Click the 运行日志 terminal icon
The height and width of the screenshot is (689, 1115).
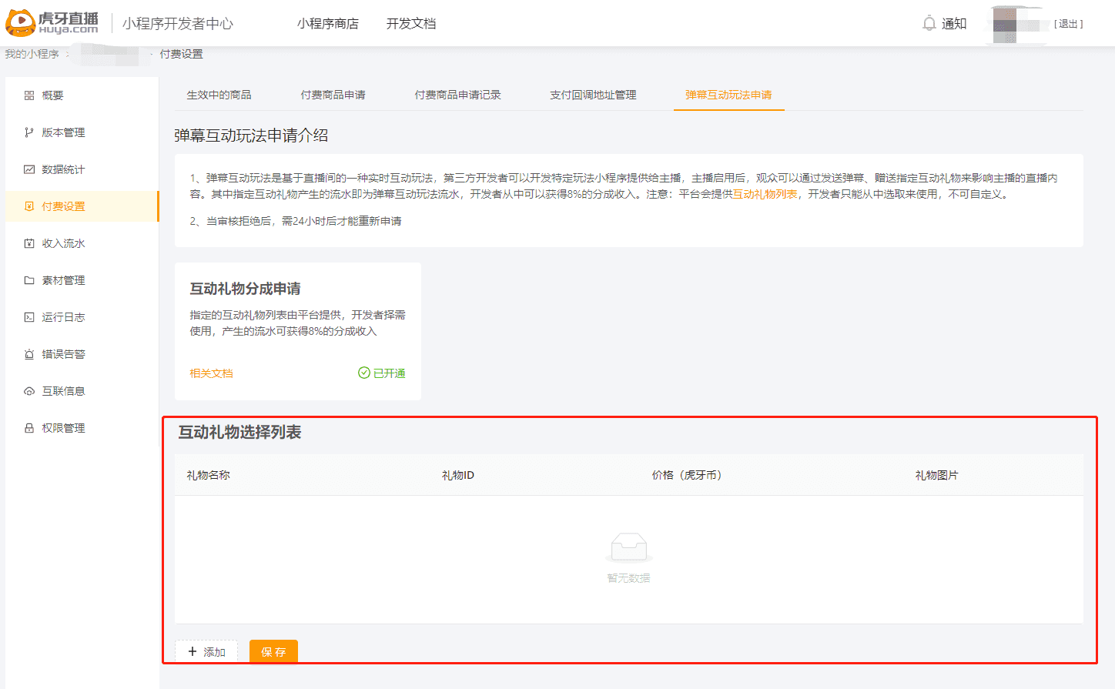click(x=29, y=317)
